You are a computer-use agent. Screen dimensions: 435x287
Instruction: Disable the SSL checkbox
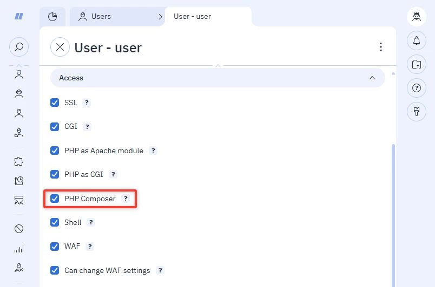click(55, 102)
